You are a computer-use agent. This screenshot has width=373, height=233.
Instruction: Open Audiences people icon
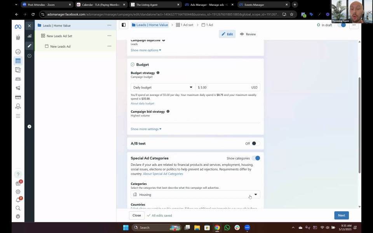[x=18, y=79]
